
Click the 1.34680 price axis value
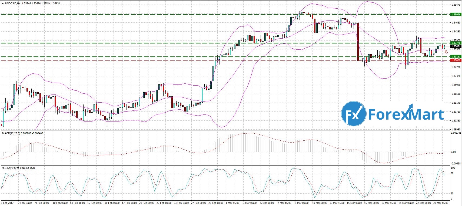[x=456, y=23]
